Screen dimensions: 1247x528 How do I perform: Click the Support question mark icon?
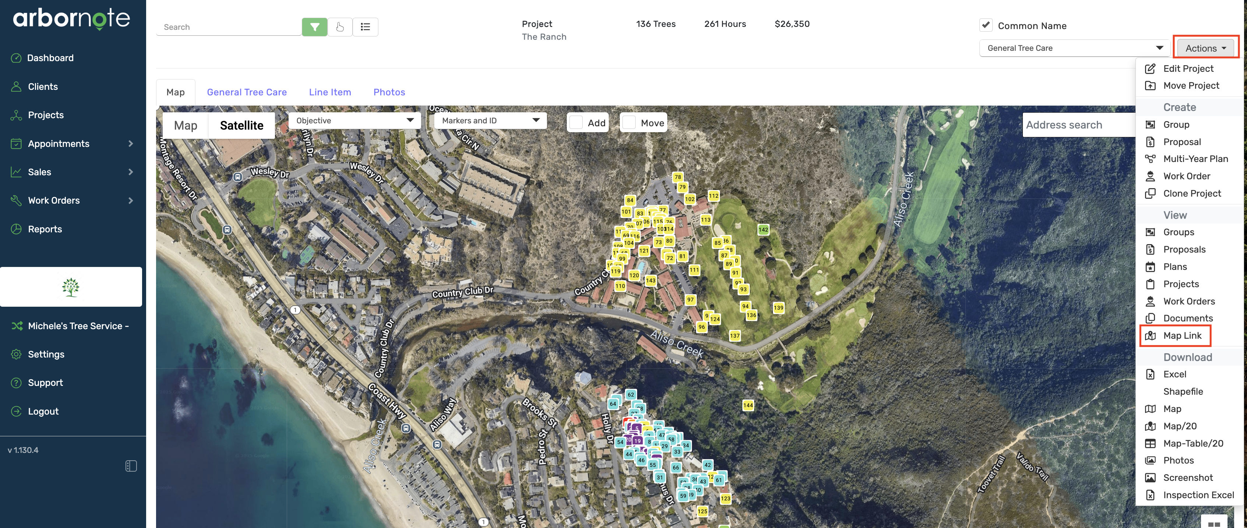click(x=16, y=382)
